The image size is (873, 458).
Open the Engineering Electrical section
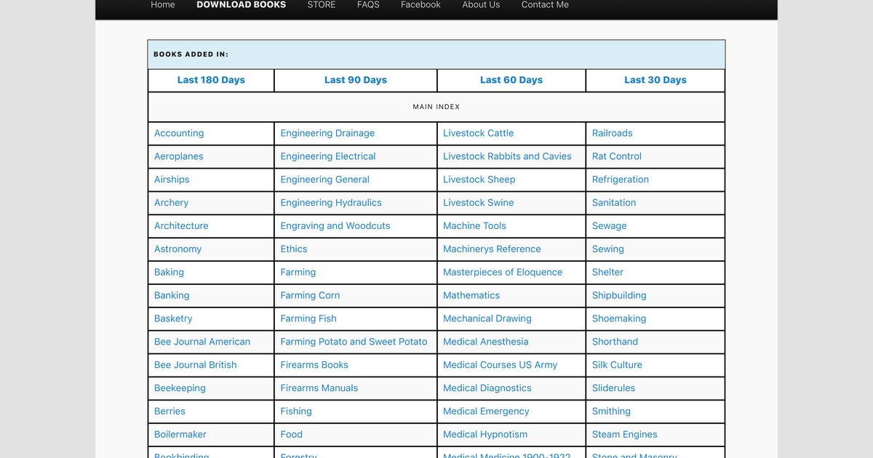[327, 156]
